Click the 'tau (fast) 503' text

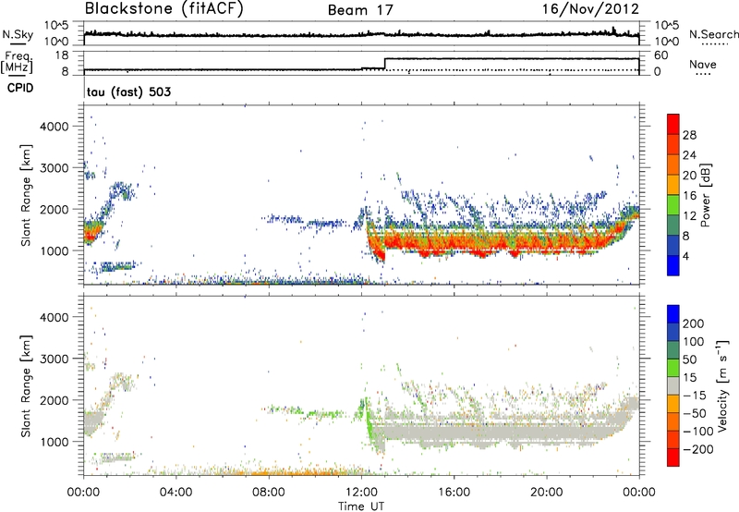(x=128, y=91)
